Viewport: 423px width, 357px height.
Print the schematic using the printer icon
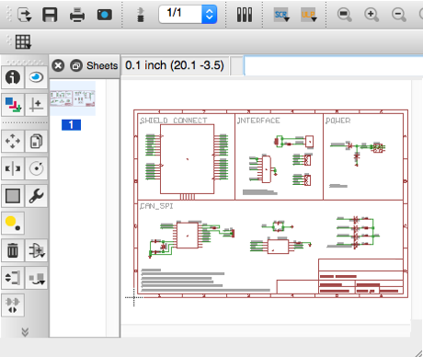(x=77, y=15)
